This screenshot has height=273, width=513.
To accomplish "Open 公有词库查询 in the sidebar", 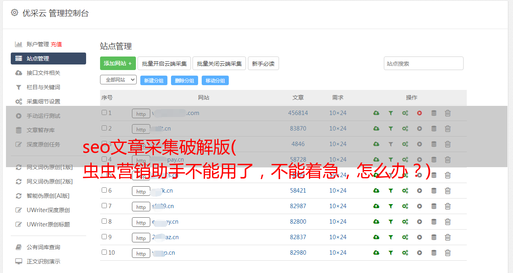I will (x=43, y=247).
